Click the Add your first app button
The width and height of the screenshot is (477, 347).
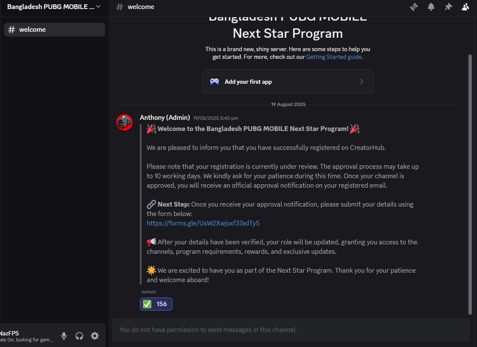click(x=287, y=82)
